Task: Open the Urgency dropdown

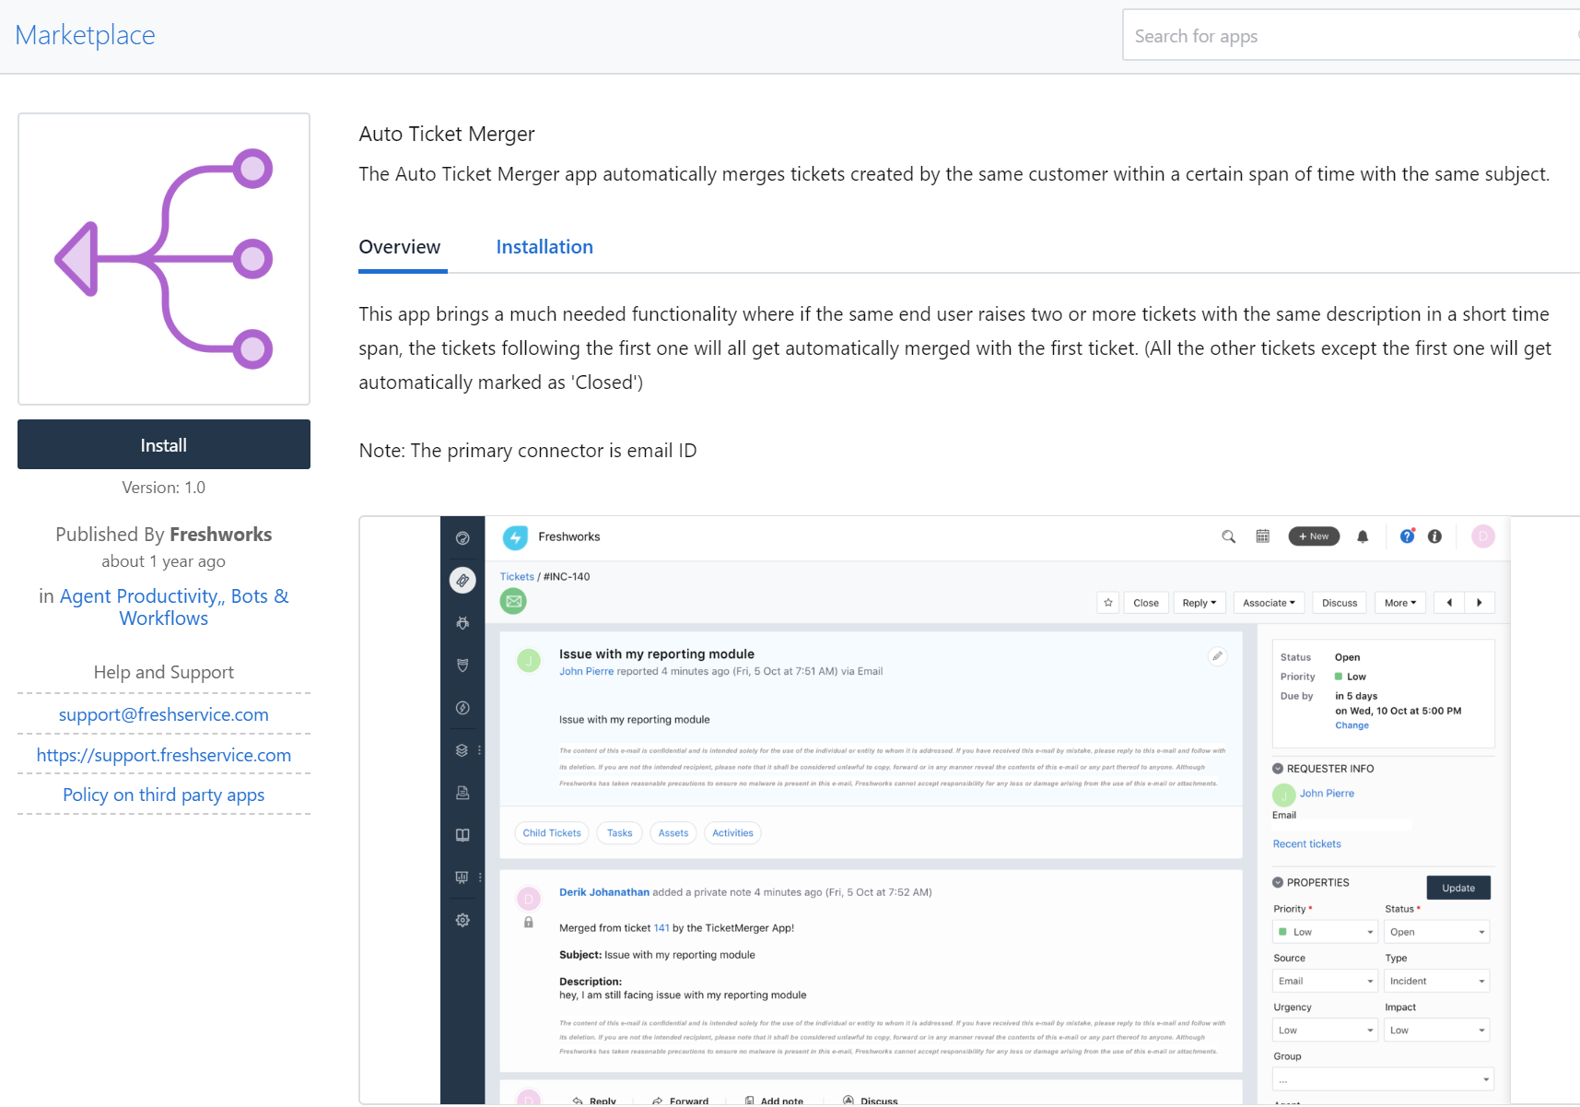Action: coord(1325,1030)
